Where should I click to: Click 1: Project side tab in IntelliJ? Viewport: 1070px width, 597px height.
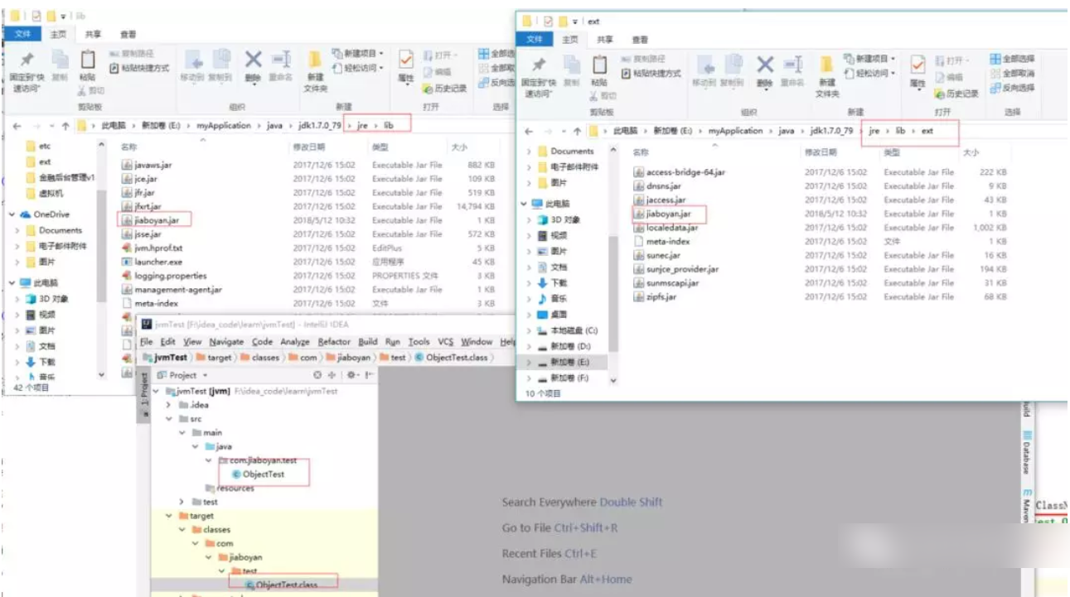point(143,394)
